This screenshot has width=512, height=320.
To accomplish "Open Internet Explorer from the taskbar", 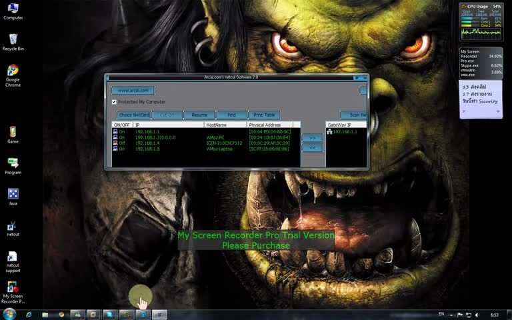I will point(29,315).
